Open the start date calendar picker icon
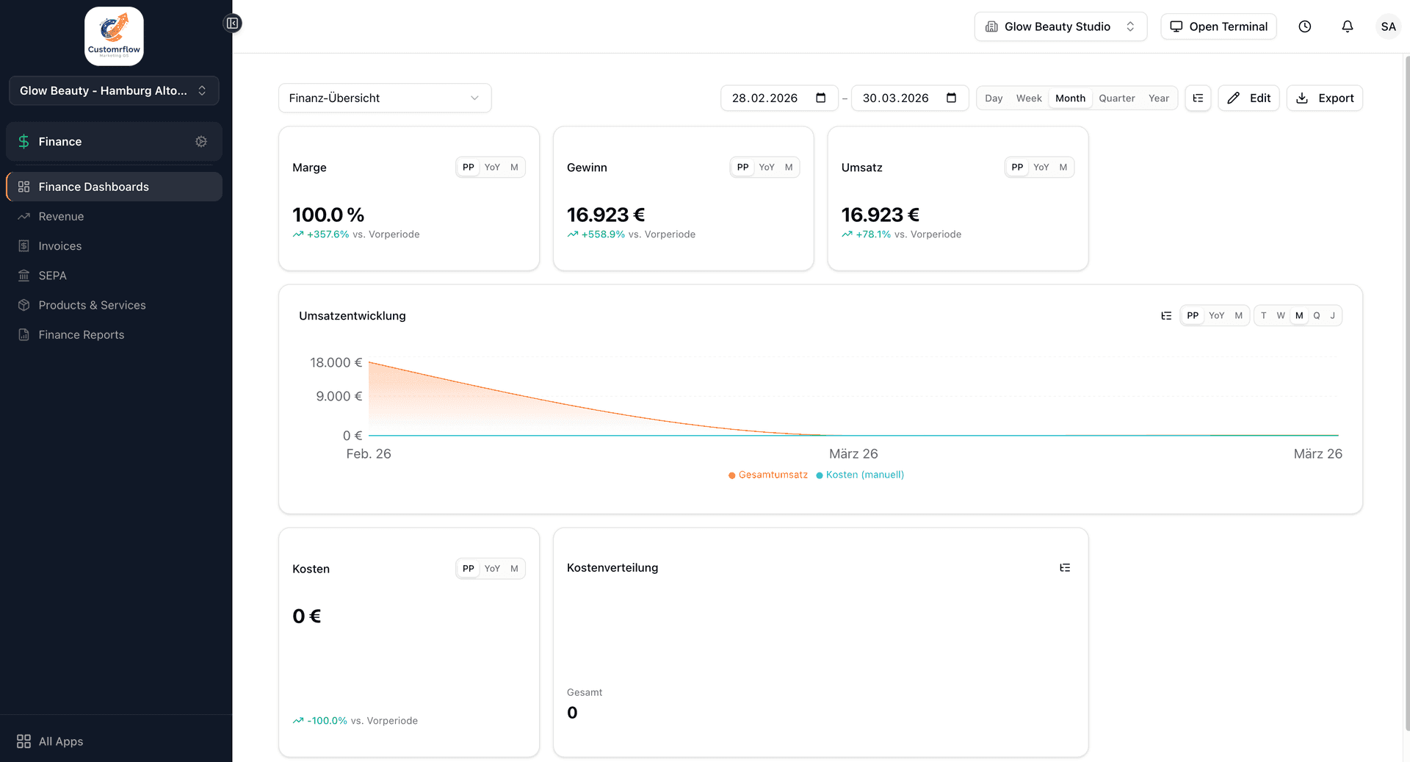This screenshot has width=1410, height=762. pyautogui.click(x=820, y=98)
